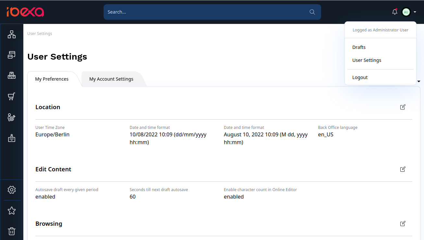Click the User Settings page title
This screenshot has height=240, width=424.
tap(57, 57)
